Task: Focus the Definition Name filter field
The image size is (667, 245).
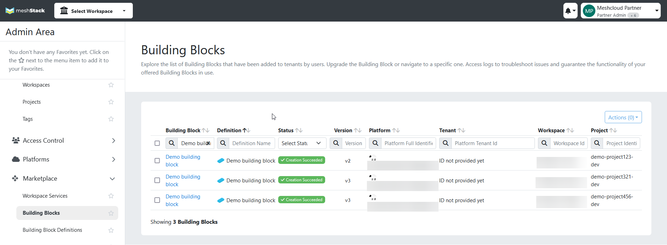Action: click(x=252, y=143)
